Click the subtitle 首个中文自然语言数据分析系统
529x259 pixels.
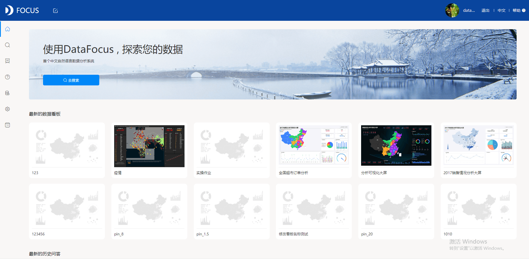[x=69, y=61]
